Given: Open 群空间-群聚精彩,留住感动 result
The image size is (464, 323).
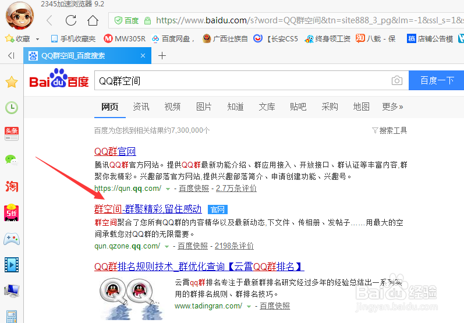Looking at the screenshot, I should click(x=148, y=209).
